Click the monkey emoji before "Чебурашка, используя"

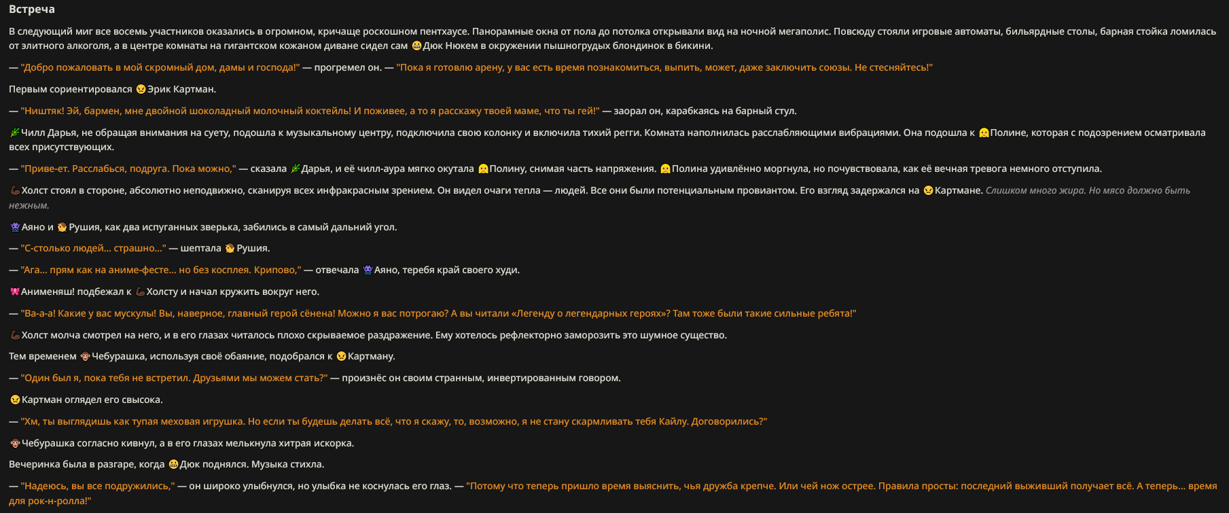coord(85,357)
